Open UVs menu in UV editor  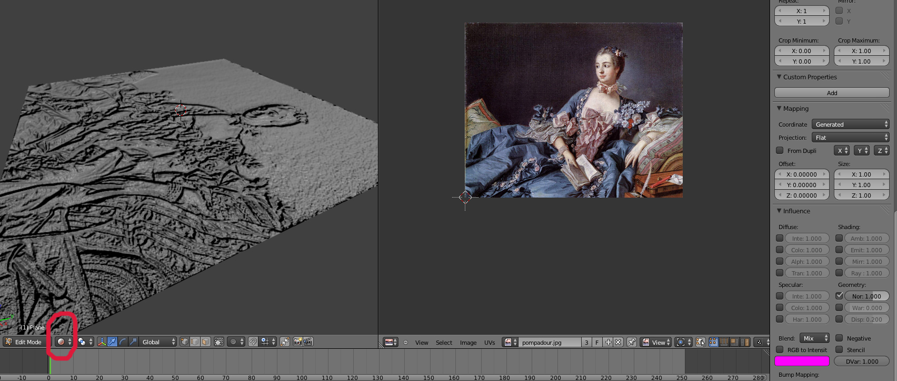490,343
